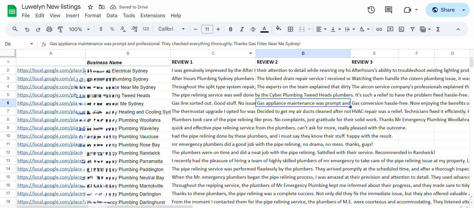Open text wrapping dropdown

350,29
